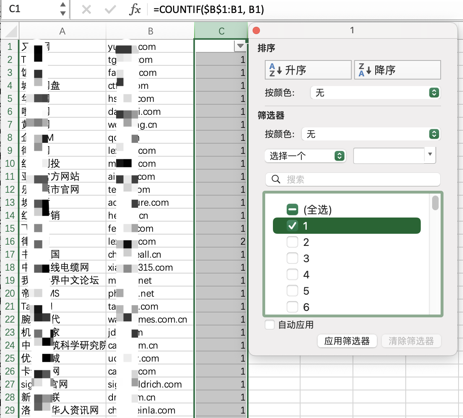Viewport: 463px width, 418px height.
Task: Click the search magnifier icon in filter panel
Action: point(276,179)
